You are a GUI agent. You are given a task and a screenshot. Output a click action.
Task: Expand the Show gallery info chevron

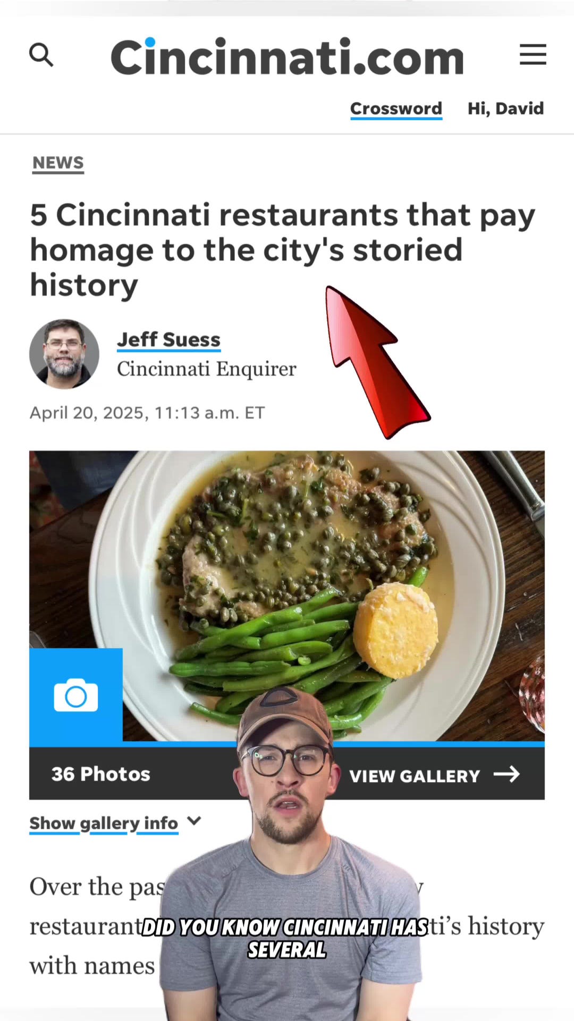coord(195,821)
